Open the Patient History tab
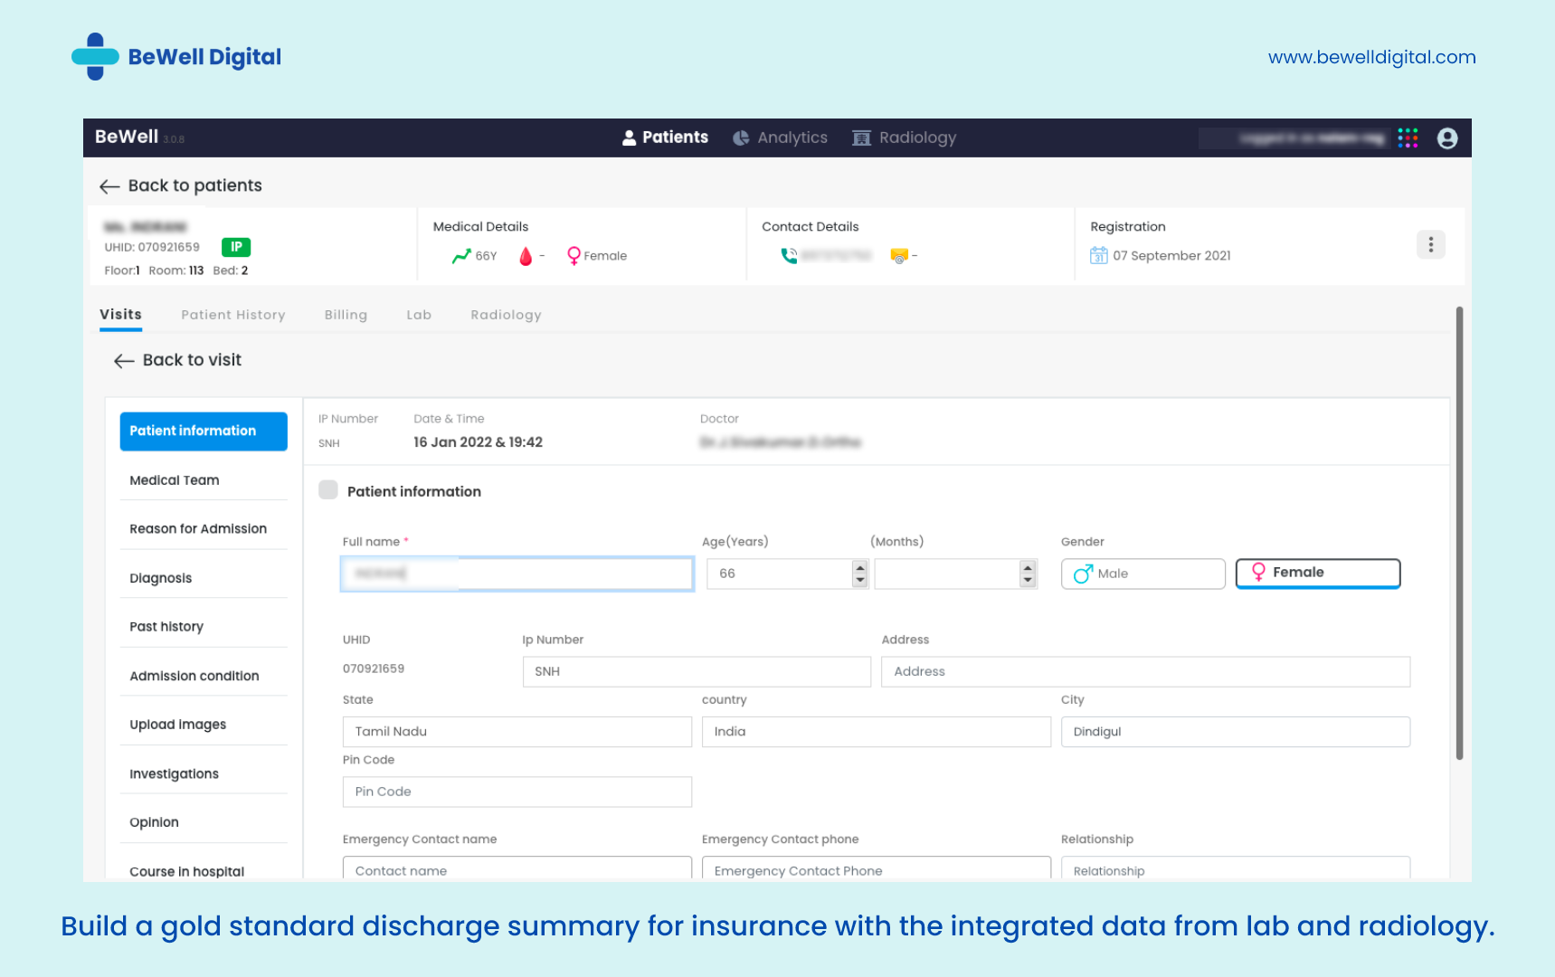This screenshot has width=1555, height=977. (x=232, y=314)
